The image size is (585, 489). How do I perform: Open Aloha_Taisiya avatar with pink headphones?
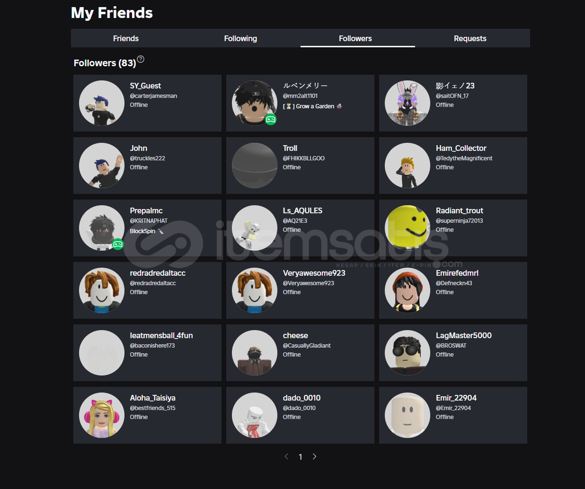click(102, 415)
